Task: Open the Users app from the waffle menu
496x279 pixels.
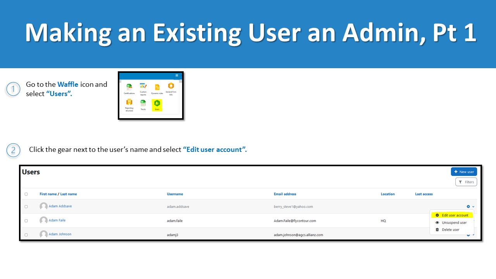Action: pyautogui.click(x=157, y=104)
